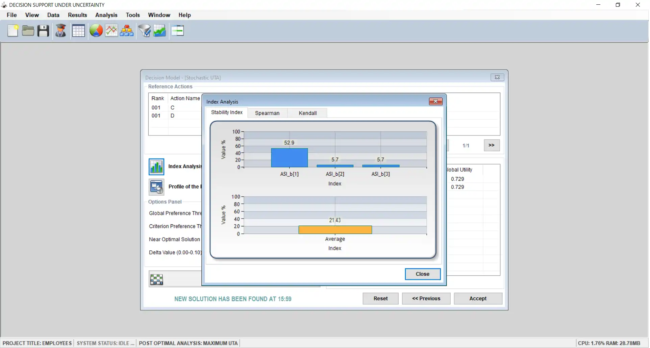Open the Window menu
650x348 pixels.
tap(159, 15)
